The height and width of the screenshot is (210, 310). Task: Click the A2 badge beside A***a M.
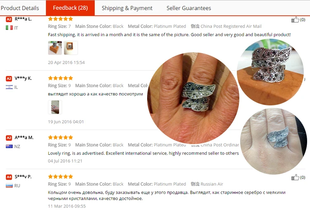[x=9, y=138]
